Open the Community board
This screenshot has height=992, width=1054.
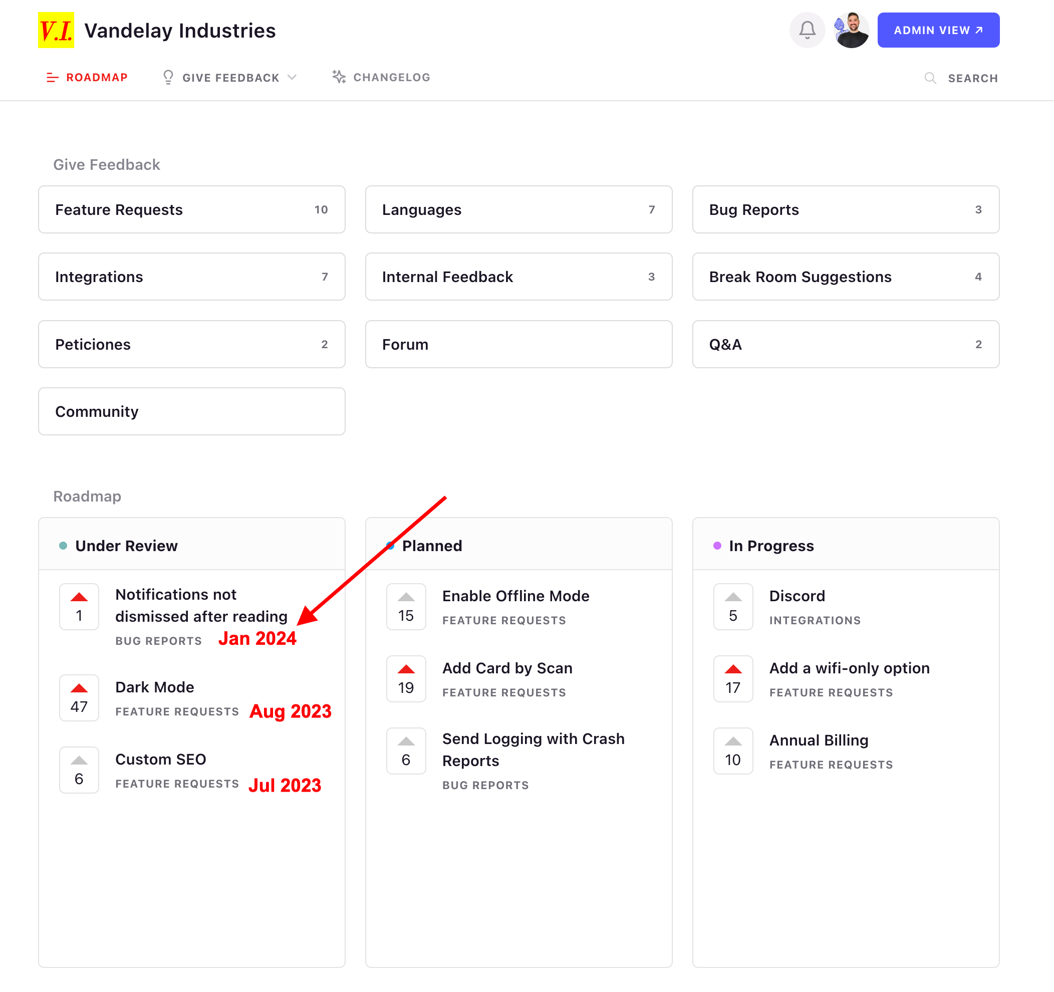point(192,411)
